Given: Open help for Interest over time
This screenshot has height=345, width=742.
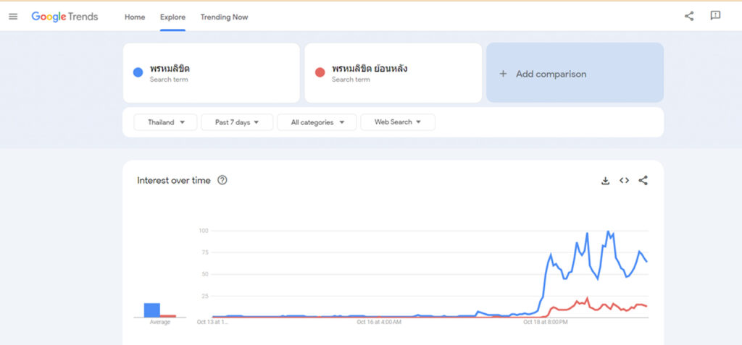Looking at the screenshot, I should pyautogui.click(x=222, y=180).
